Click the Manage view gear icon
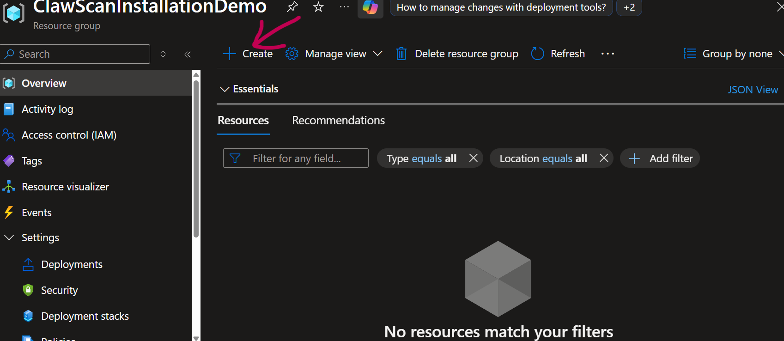The width and height of the screenshot is (784, 341). pyautogui.click(x=292, y=54)
